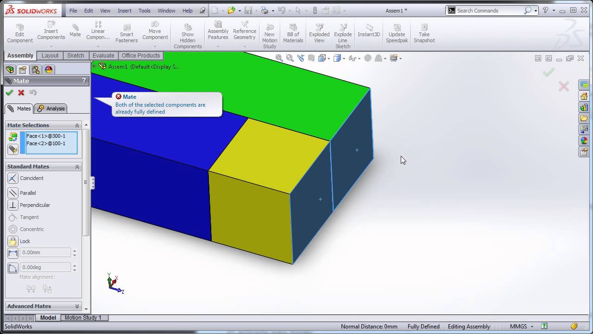This screenshot has height=334, width=593.
Task: Click Zoom to Fit magnifier icon
Action: pos(279,58)
